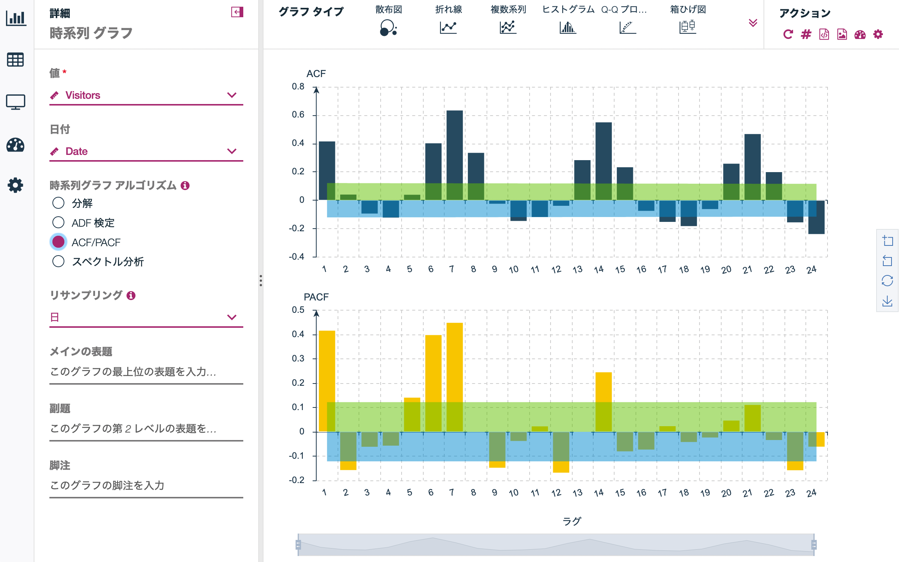This screenshot has height=562, width=899.
Task: Select the ヒストグラム histogram graph type
Action: point(568,27)
